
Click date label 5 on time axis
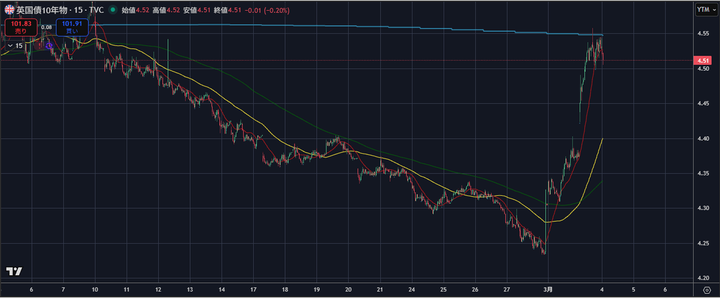pyautogui.click(x=634, y=289)
